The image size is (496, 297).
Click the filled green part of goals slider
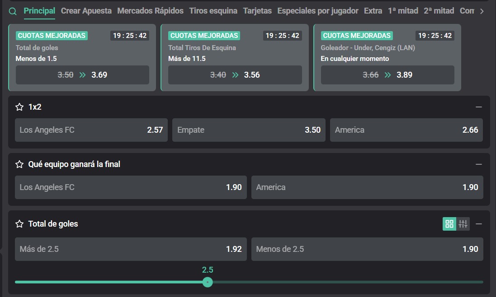pyautogui.click(x=109, y=282)
